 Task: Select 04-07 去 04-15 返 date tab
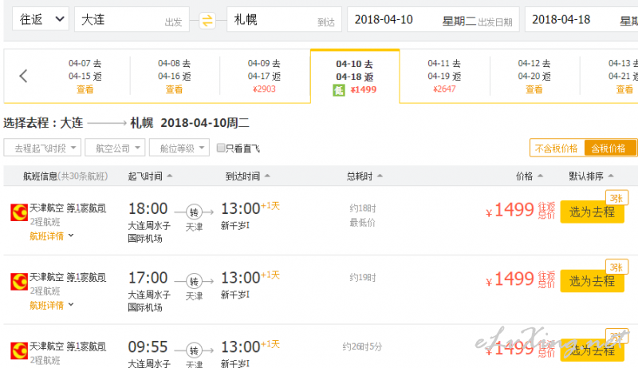(85, 76)
